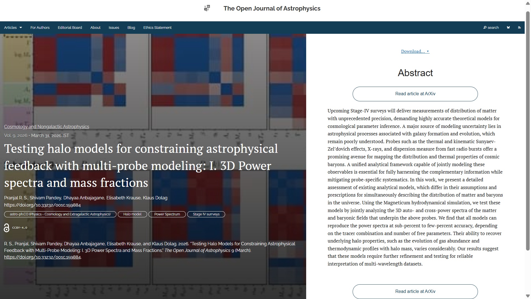Click the bottom Read article at ArXiv button

[x=415, y=292]
